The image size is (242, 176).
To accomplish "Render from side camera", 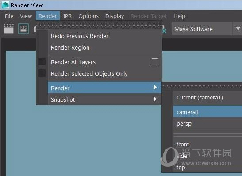I will (x=208, y=156).
